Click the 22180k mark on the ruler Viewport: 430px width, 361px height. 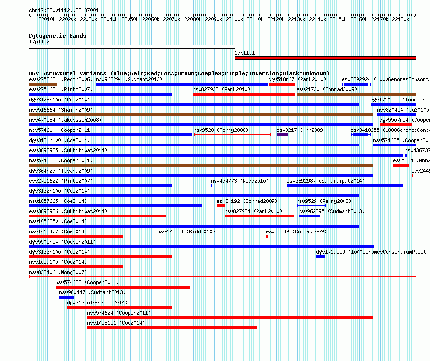coord(401,19)
